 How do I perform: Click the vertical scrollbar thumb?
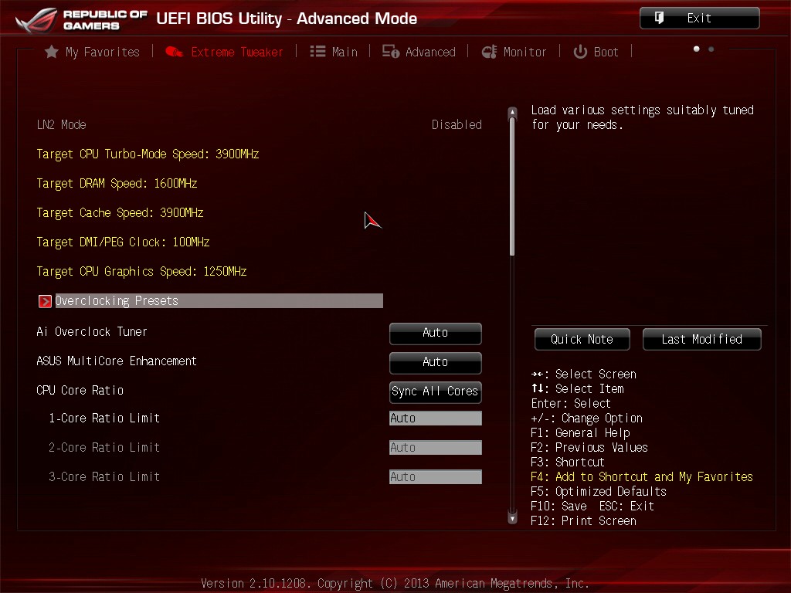click(512, 187)
